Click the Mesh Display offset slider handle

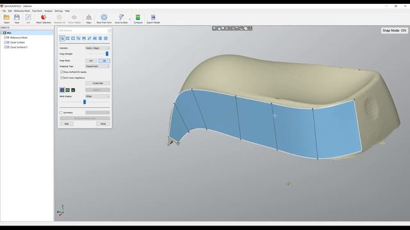85,102
